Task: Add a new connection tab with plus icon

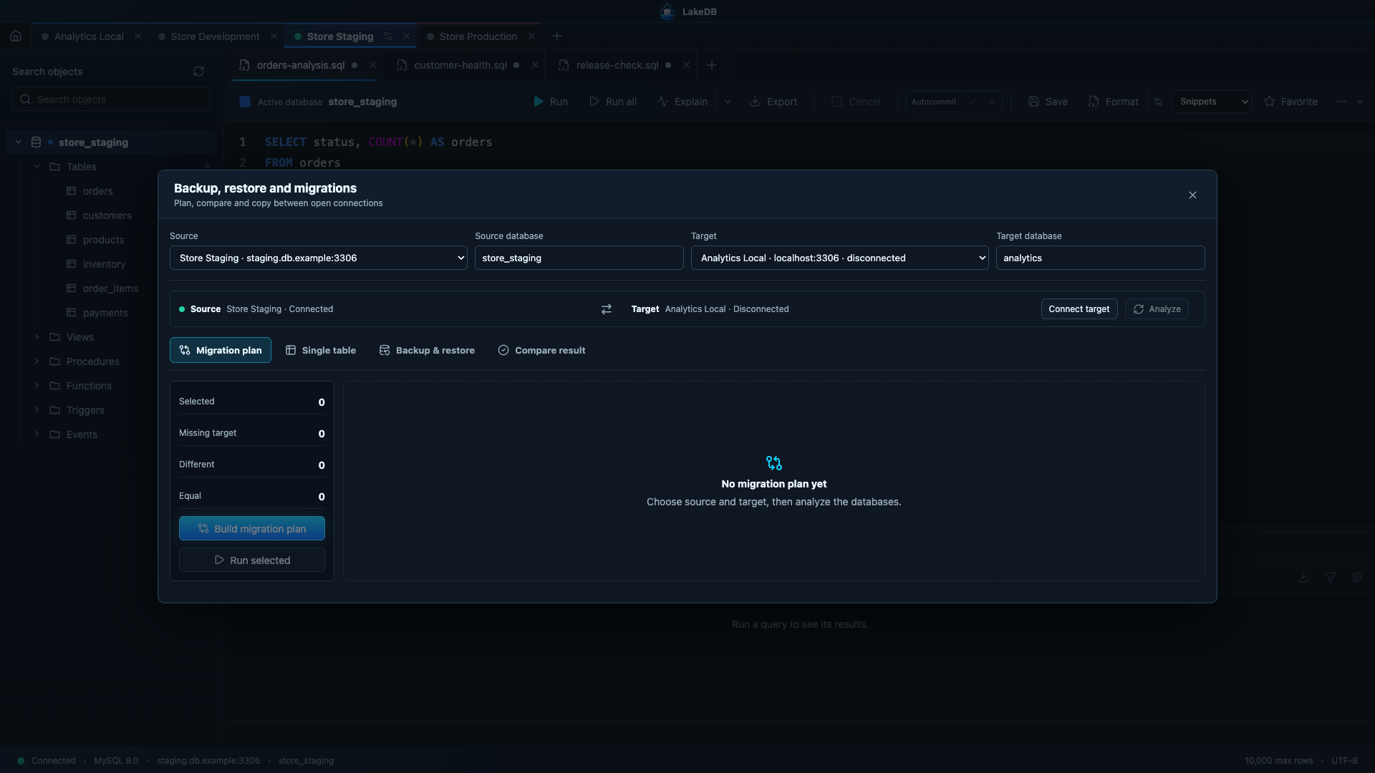Action: pyautogui.click(x=557, y=37)
